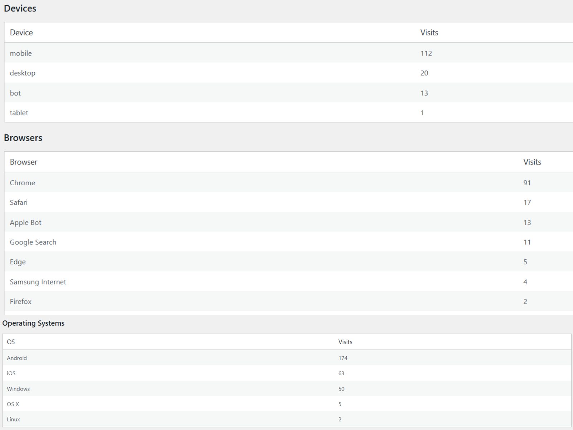Click the Visits header in Devices table
Image resolution: width=573 pixels, height=430 pixels.
[x=429, y=33]
